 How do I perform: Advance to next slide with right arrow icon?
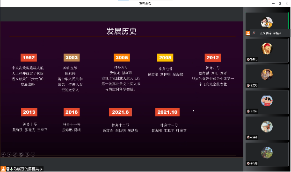(9, 154)
